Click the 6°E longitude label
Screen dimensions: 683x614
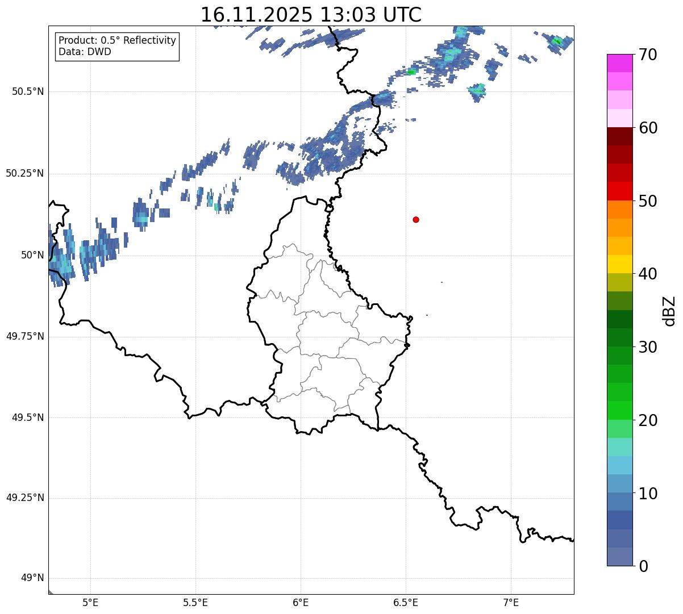[x=301, y=603]
